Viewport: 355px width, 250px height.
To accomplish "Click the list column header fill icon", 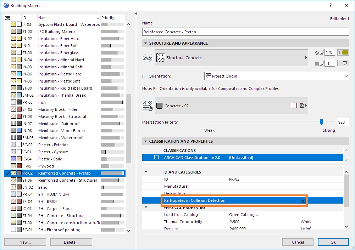I will point(8,18).
